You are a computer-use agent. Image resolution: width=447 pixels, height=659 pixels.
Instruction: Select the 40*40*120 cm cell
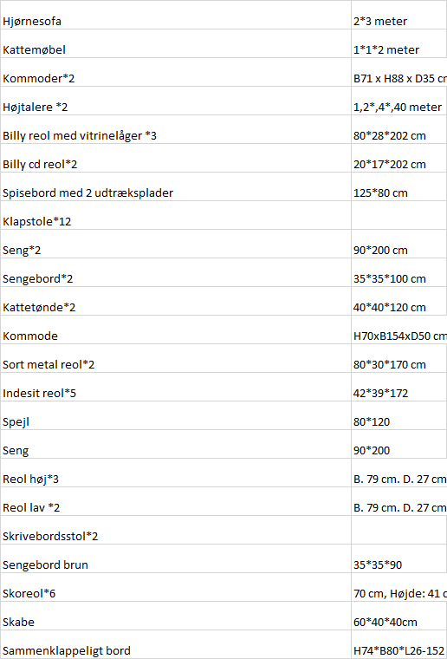click(x=399, y=301)
